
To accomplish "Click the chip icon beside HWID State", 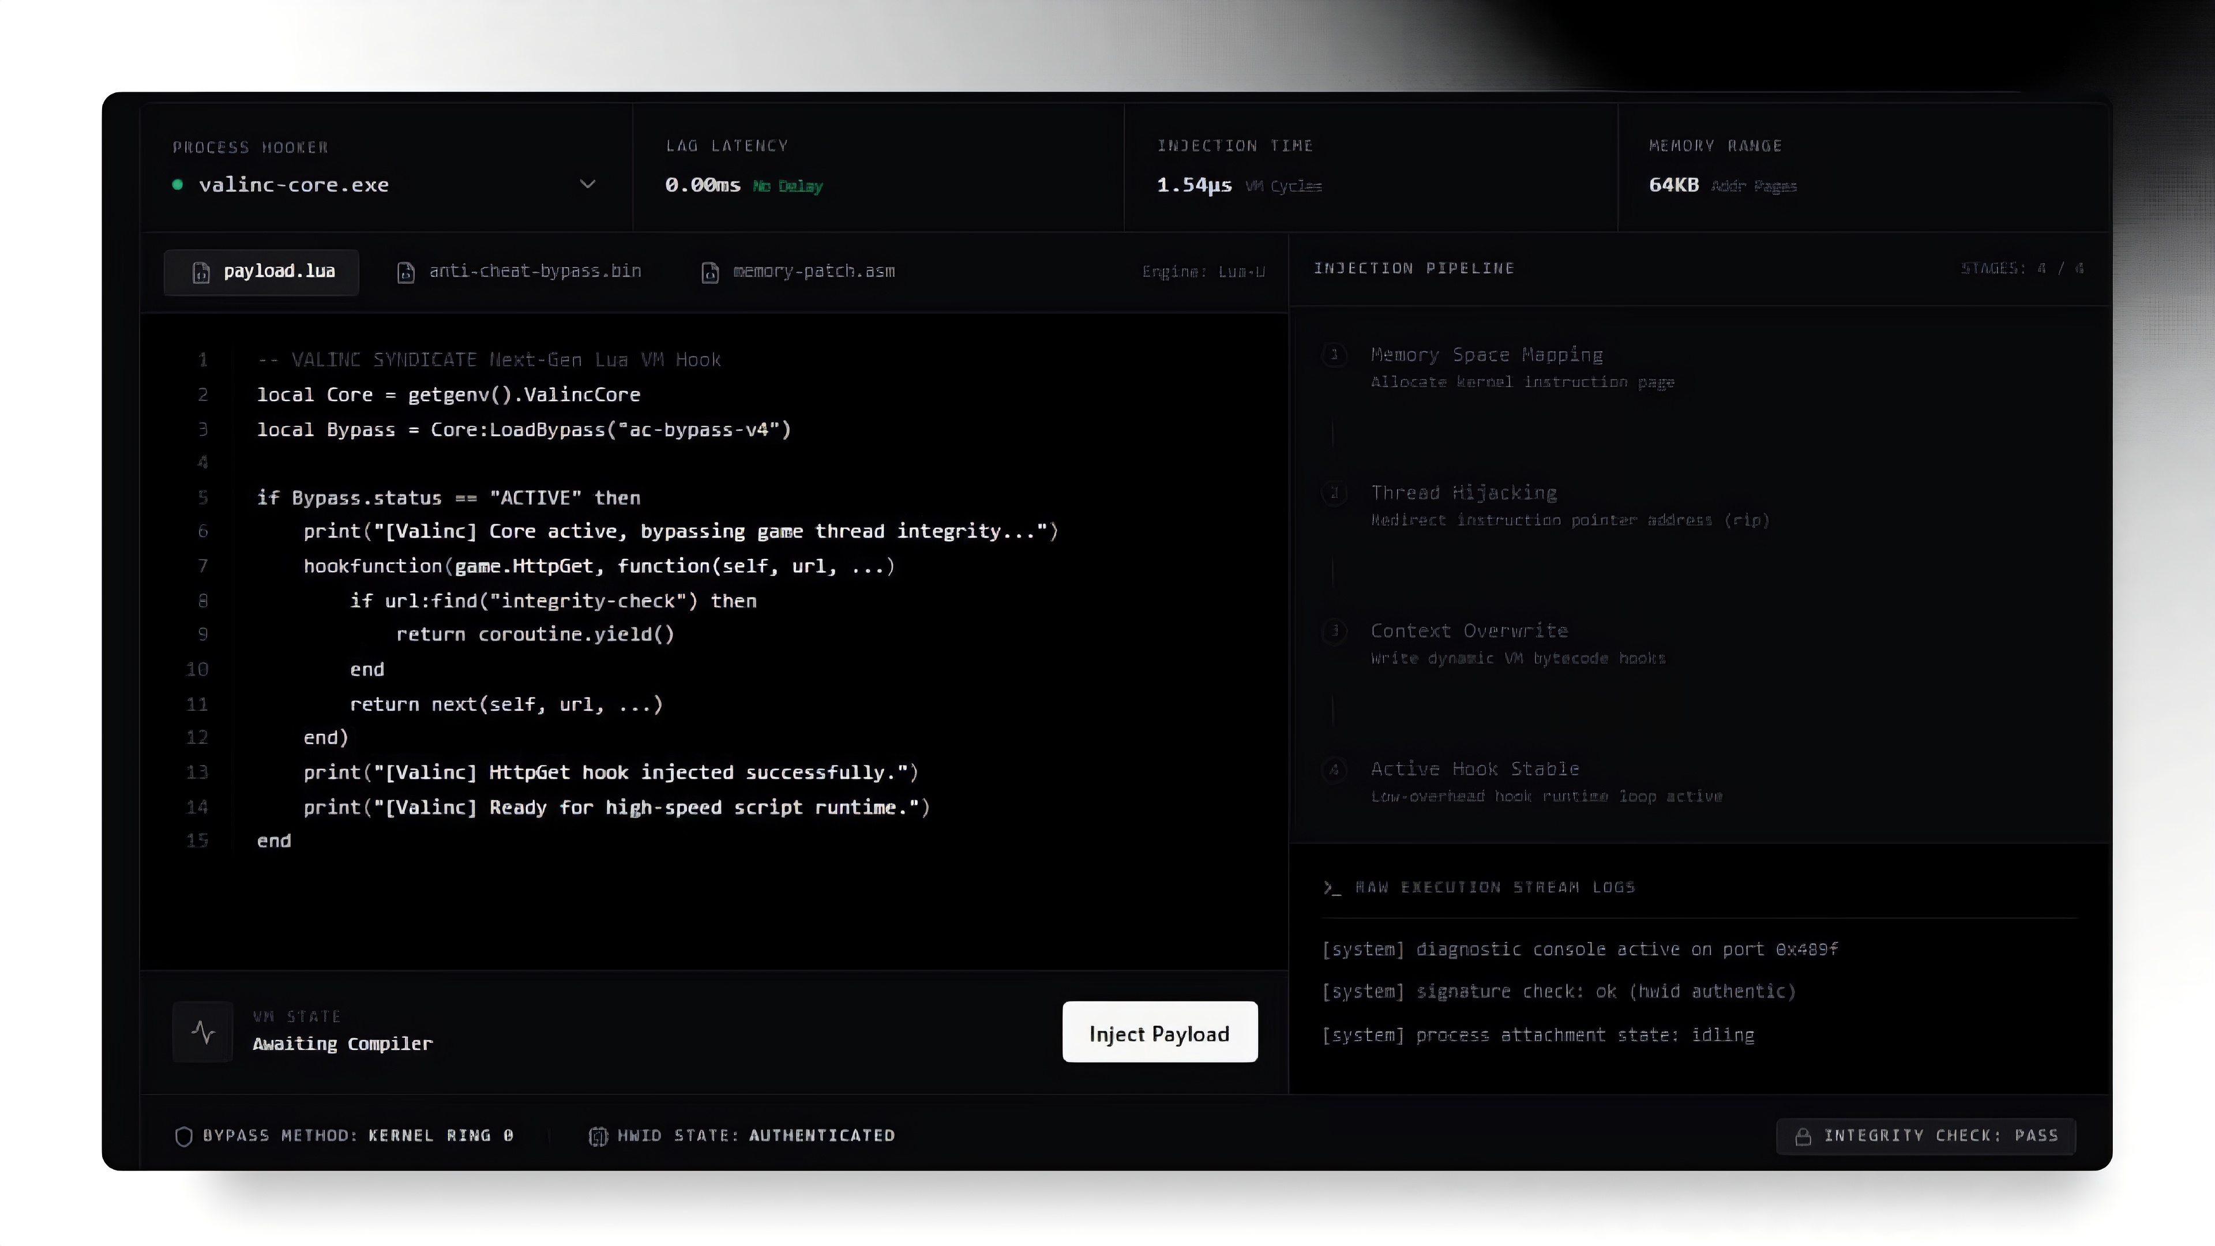I will [598, 1136].
